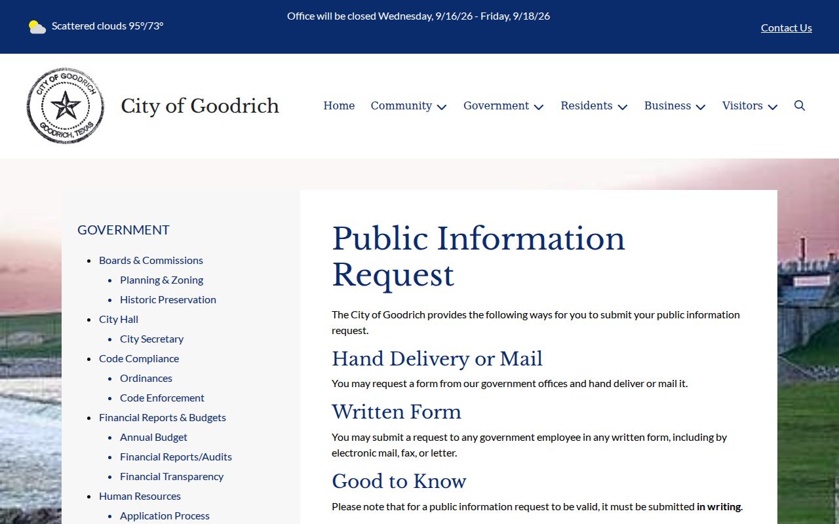Open the Ordinances link
This screenshot has width=839, height=524.
146,378
